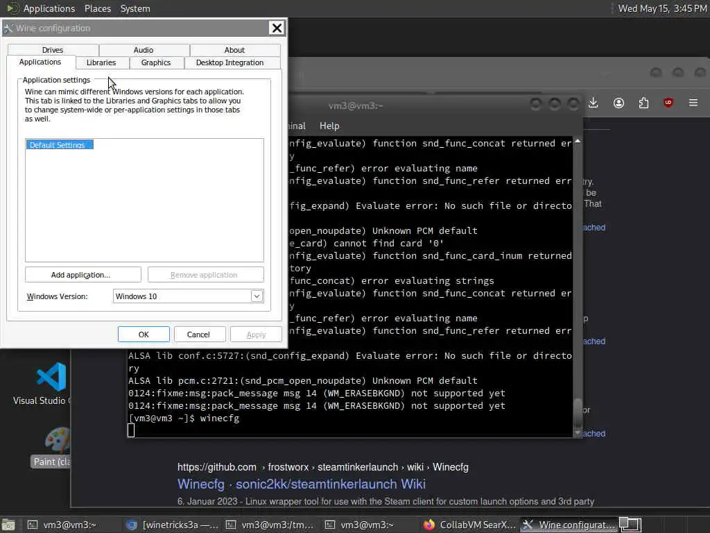Open the Places menu
The height and width of the screenshot is (533, 710).
click(97, 8)
